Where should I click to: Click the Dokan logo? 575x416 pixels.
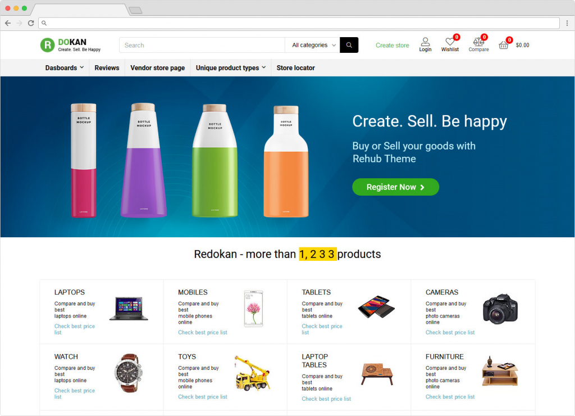coord(70,45)
